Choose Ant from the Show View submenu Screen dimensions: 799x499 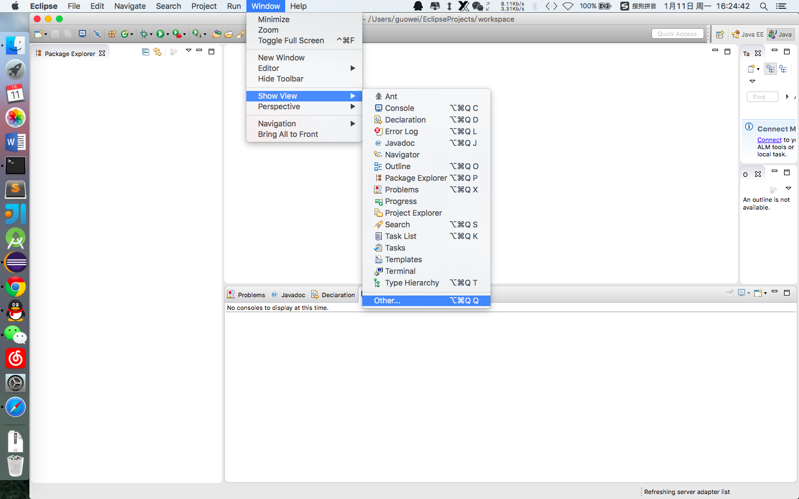point(426,96)
